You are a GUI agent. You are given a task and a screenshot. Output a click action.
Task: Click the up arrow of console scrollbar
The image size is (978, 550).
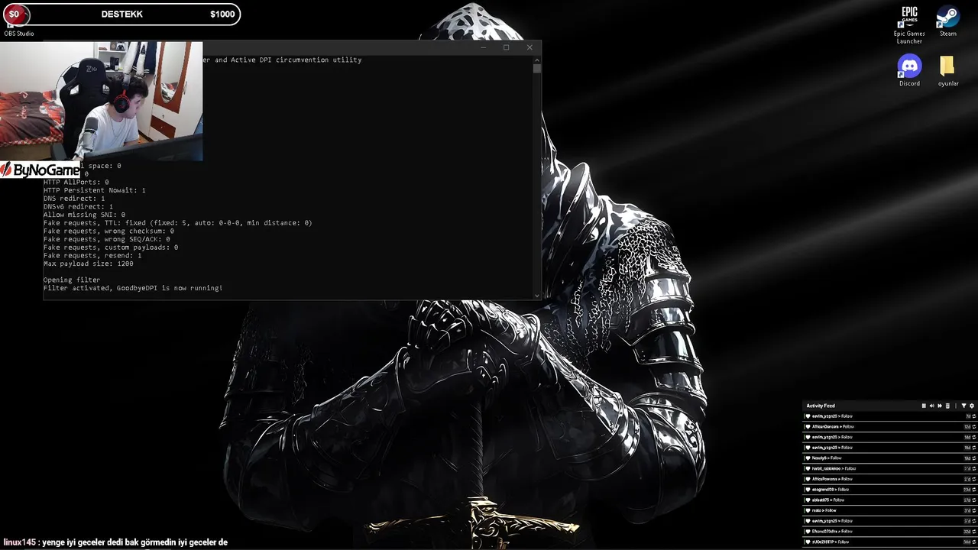pos(537,59)
